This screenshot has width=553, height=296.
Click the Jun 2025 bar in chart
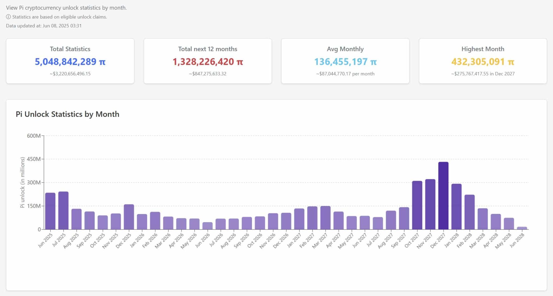(50, 211)
